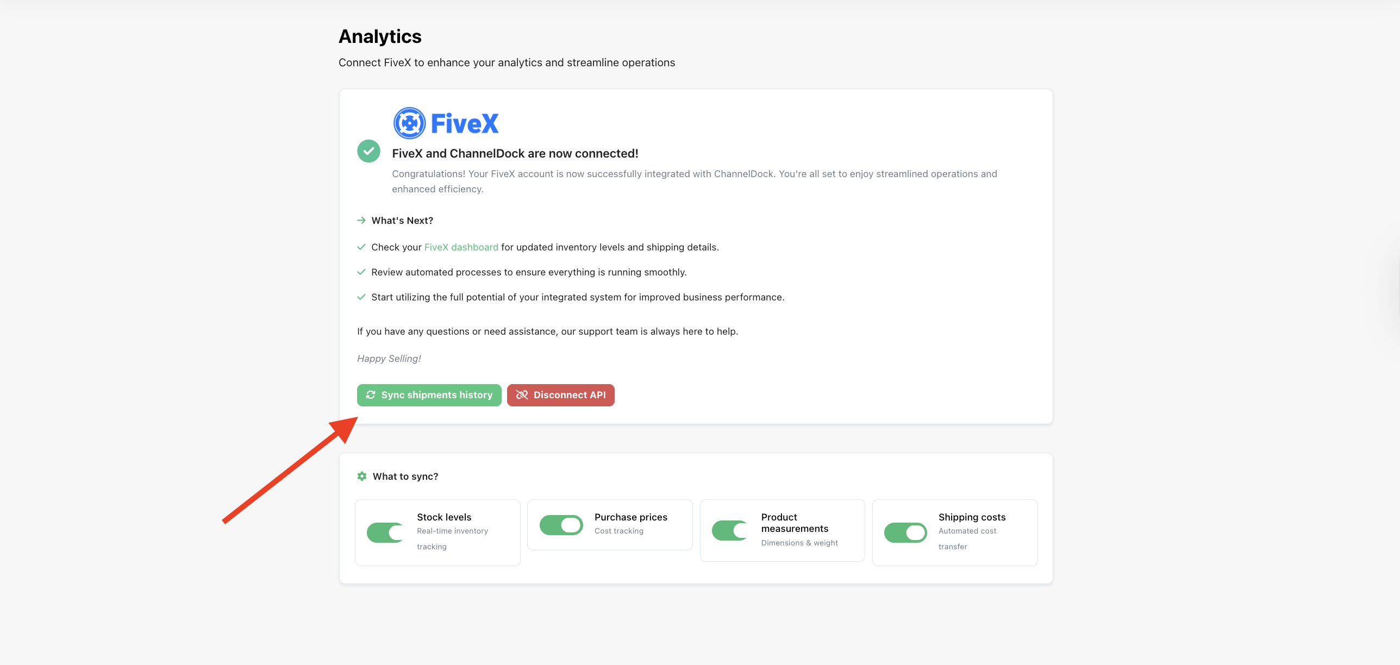Click the circular FiveX logo icon
Image resolution: width=1400 pixels, height=665 pixels.
tap(409, 123)
